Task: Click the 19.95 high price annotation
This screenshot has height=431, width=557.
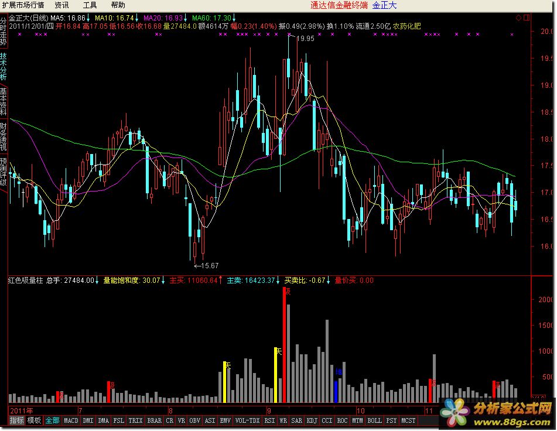Action: point(305,38)
